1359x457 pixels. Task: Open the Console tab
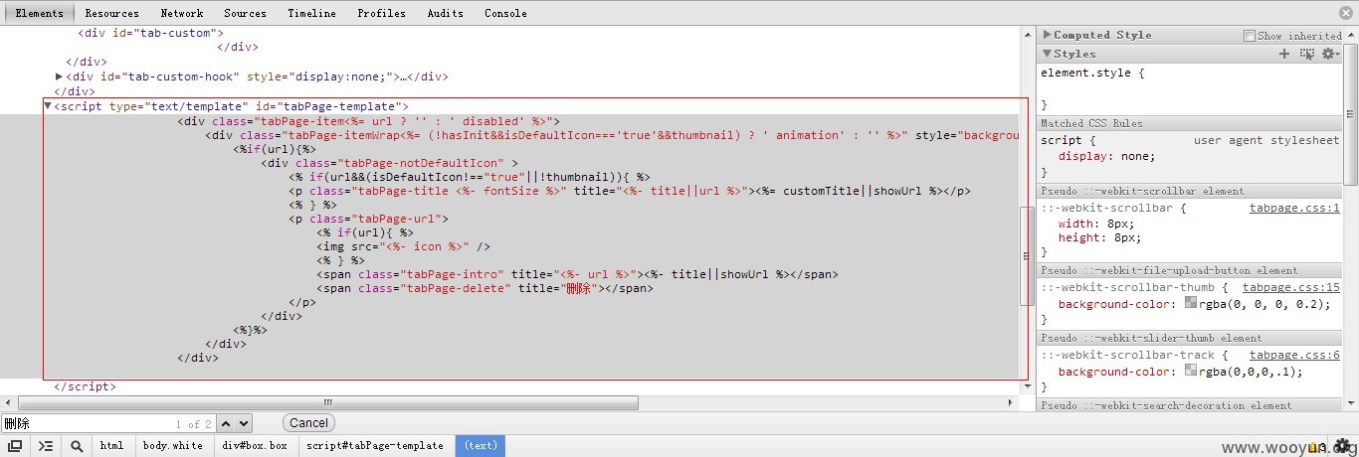tap(505, 13)
